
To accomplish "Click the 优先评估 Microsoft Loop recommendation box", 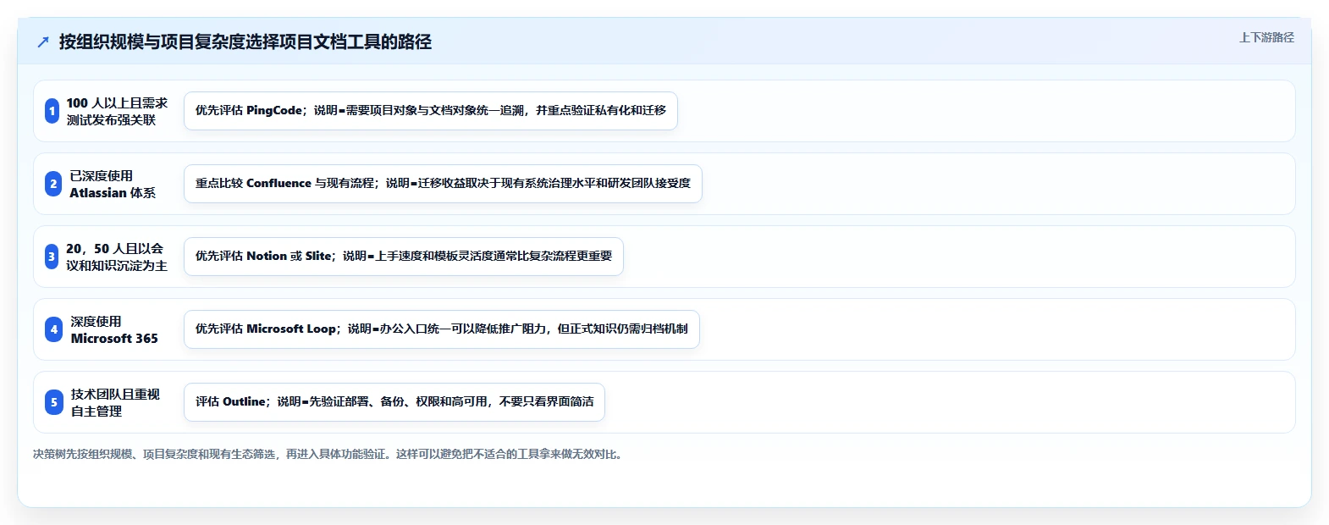I will coord(442,329).
